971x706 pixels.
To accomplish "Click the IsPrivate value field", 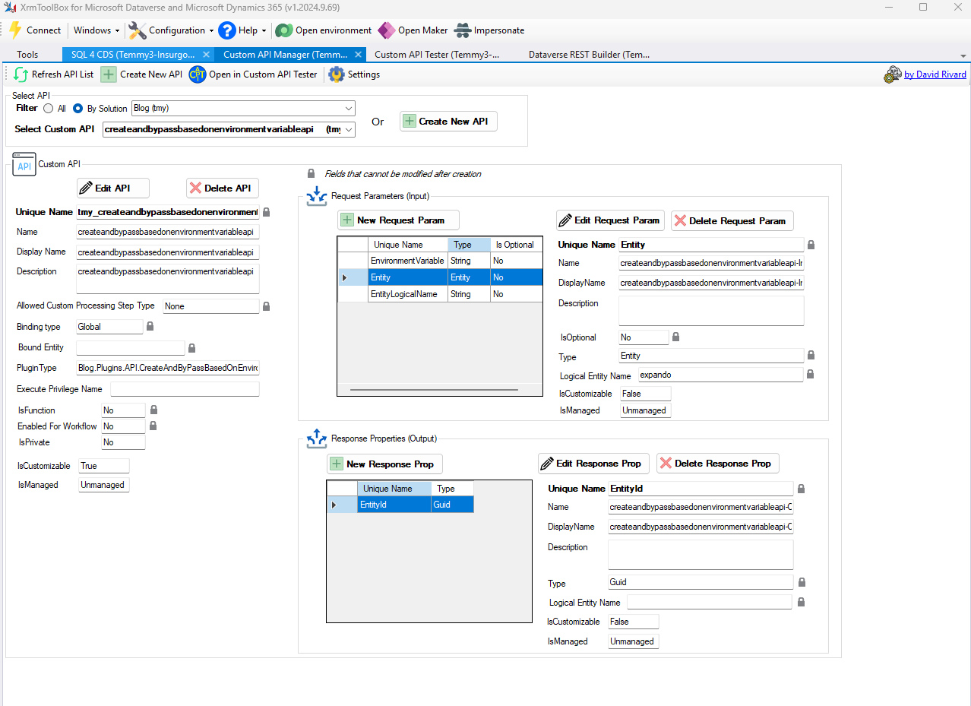I will point(123,442).
